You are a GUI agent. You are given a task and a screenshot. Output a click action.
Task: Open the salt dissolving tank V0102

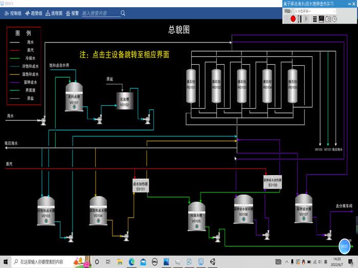[124, 100]
